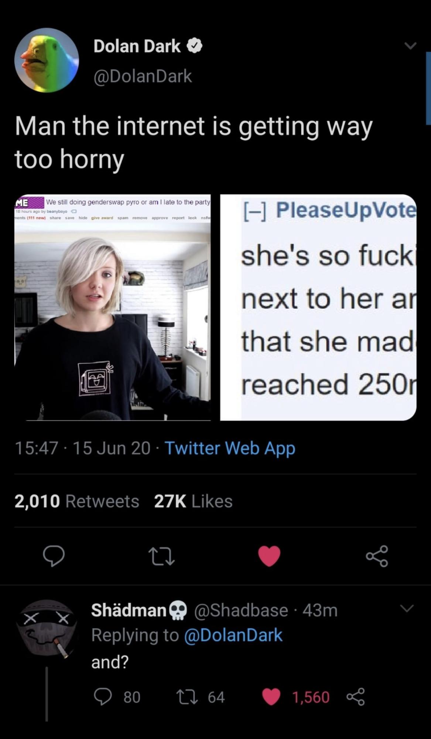Tap the @DolanDark handle under name
431x739 pixels.
tap(143, 76)
